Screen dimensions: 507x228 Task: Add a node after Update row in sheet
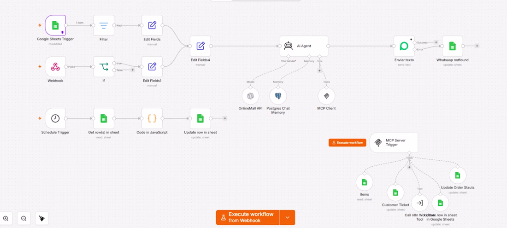[x=225, y=118]
